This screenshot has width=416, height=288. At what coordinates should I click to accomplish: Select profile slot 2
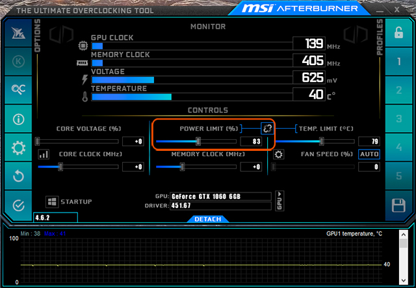398,90
